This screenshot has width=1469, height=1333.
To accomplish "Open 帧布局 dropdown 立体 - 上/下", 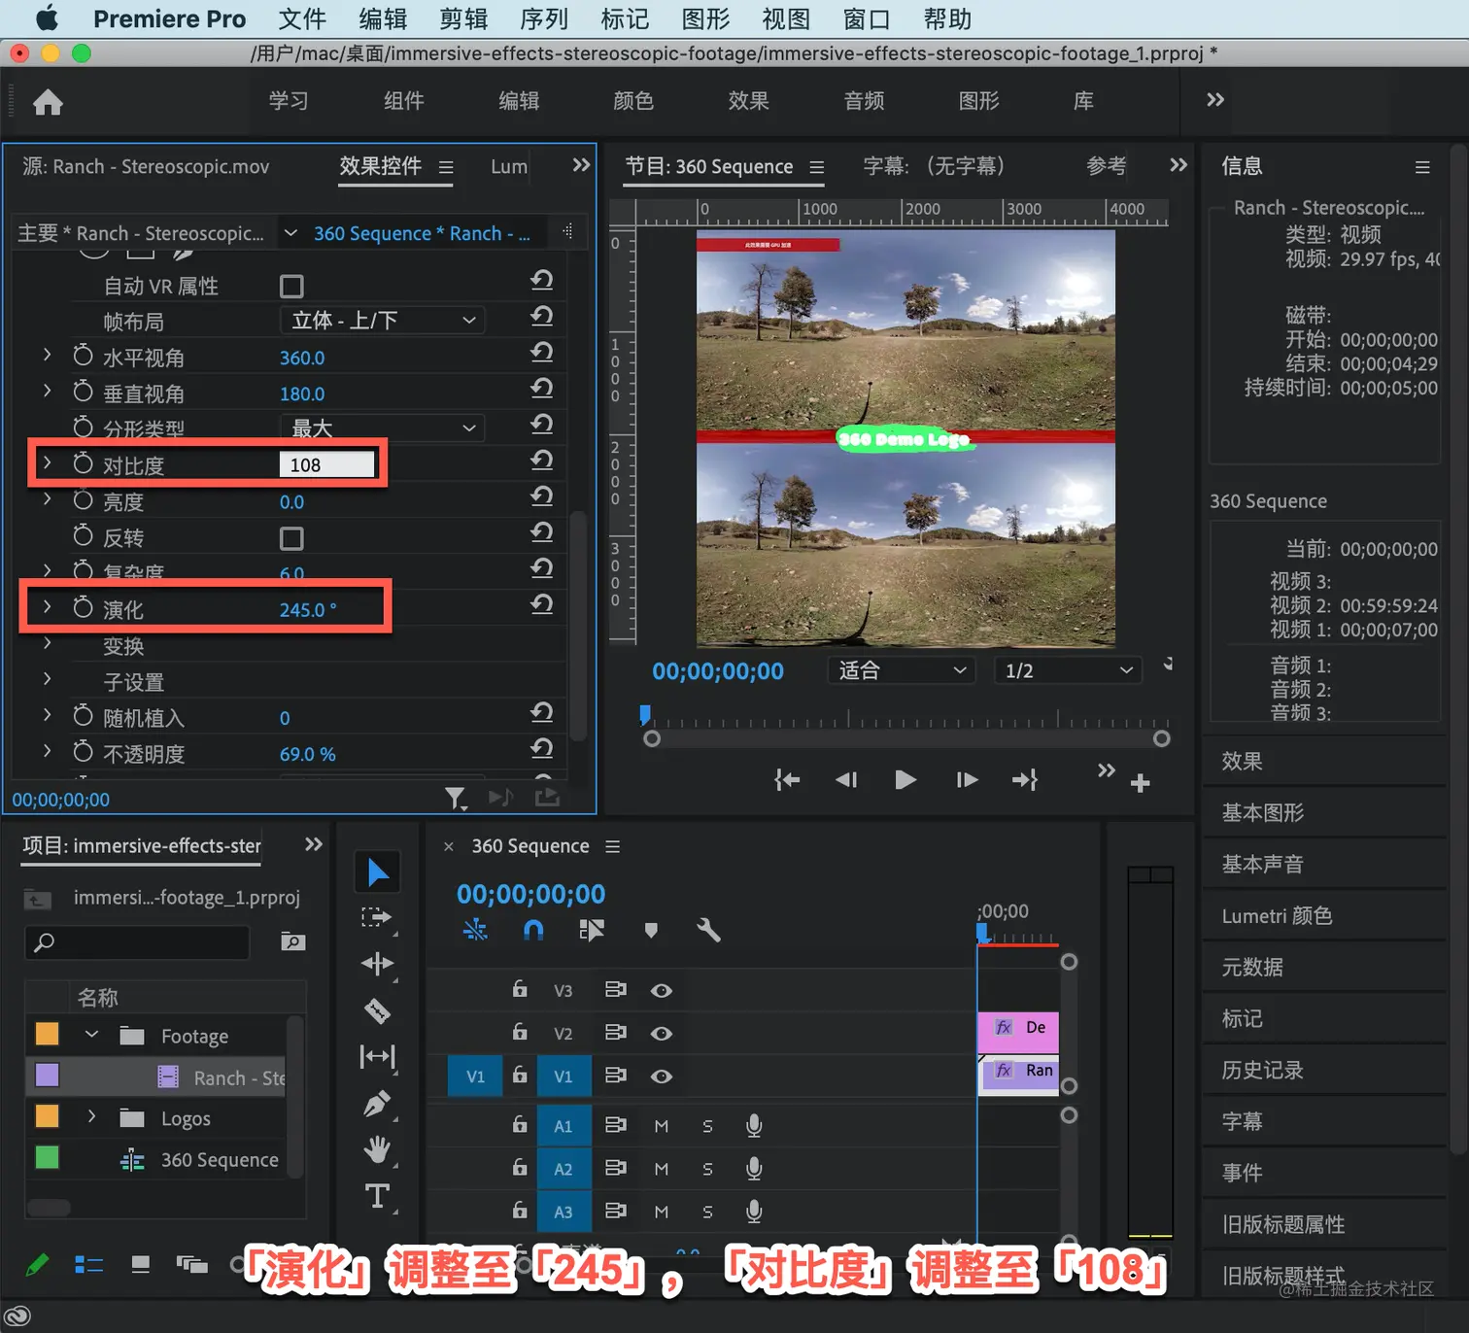I will click(x=383, y=321).
